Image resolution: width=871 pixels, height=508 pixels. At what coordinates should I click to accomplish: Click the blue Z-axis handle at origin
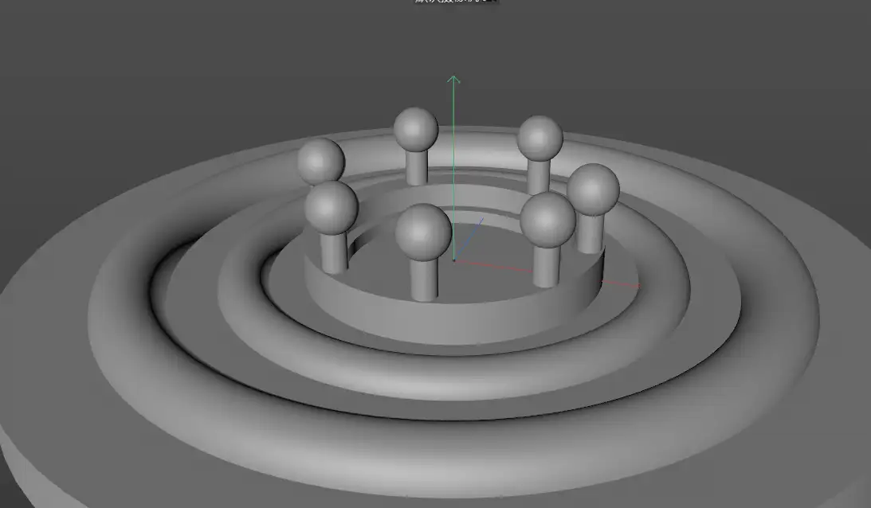(x=469, y=239)
